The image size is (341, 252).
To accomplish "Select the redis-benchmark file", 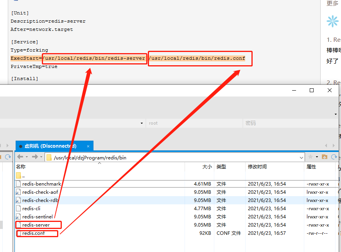I will click(41, 184).
